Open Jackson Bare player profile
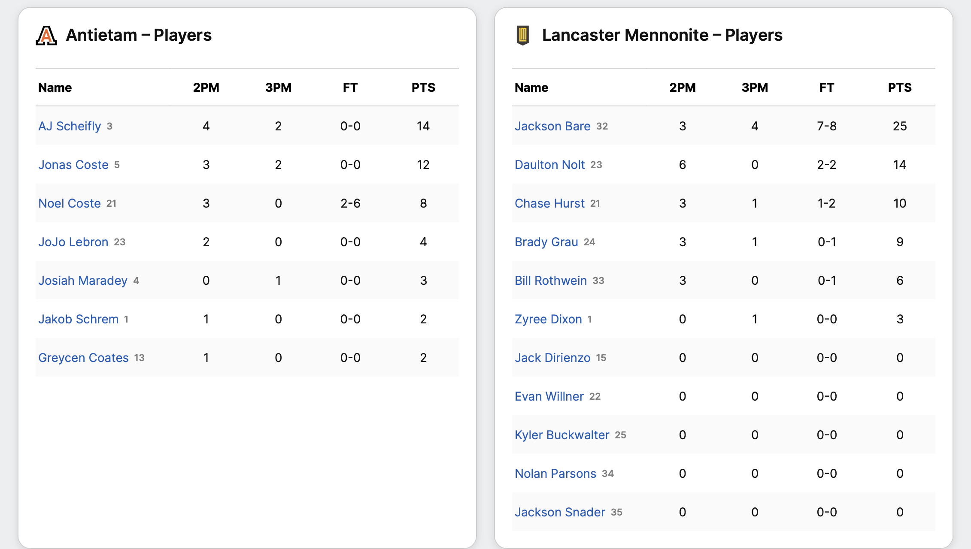The height and width of the screenshot is (549, 971). (552, 126)
